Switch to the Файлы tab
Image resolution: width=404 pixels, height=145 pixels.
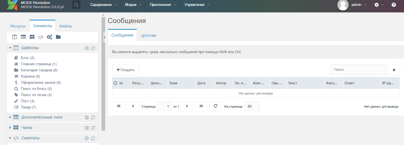point(66,26)
